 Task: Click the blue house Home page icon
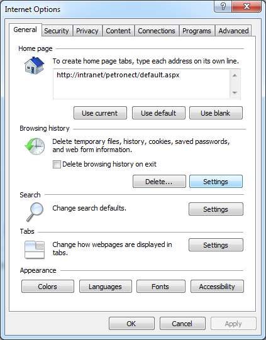(35, 65)
